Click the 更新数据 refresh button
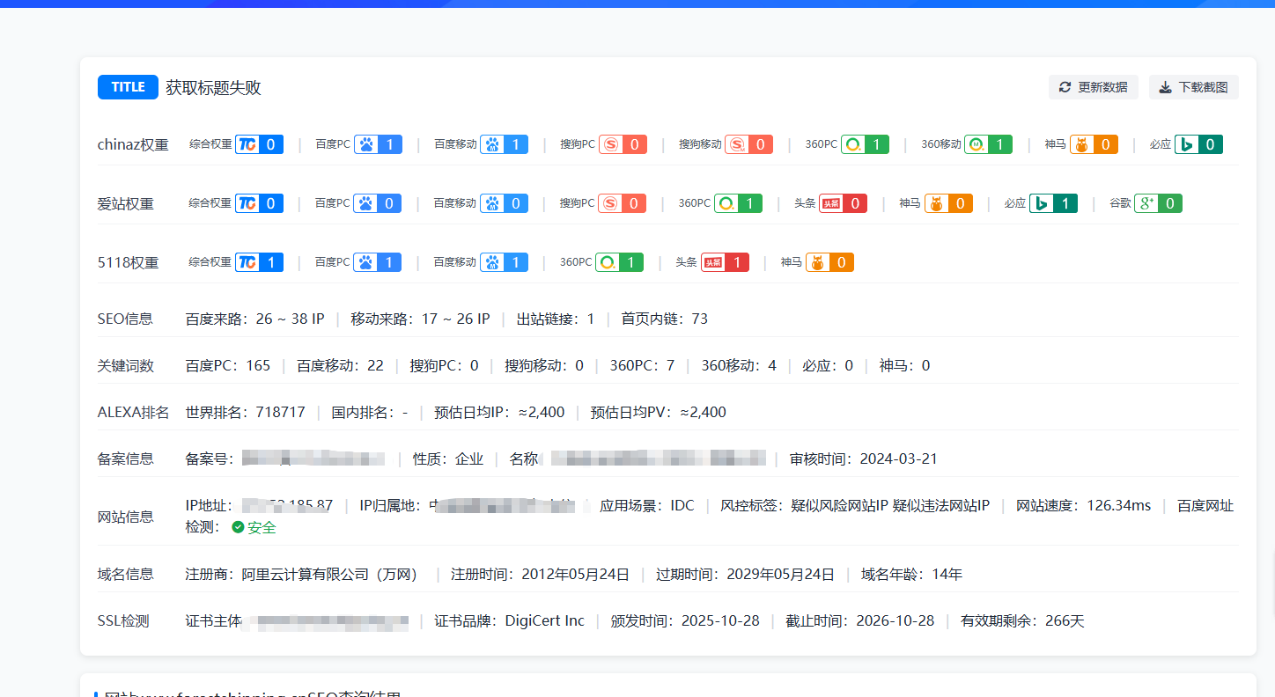The width and height of the screenshot is (1275, 697). tap(1093, 87)
